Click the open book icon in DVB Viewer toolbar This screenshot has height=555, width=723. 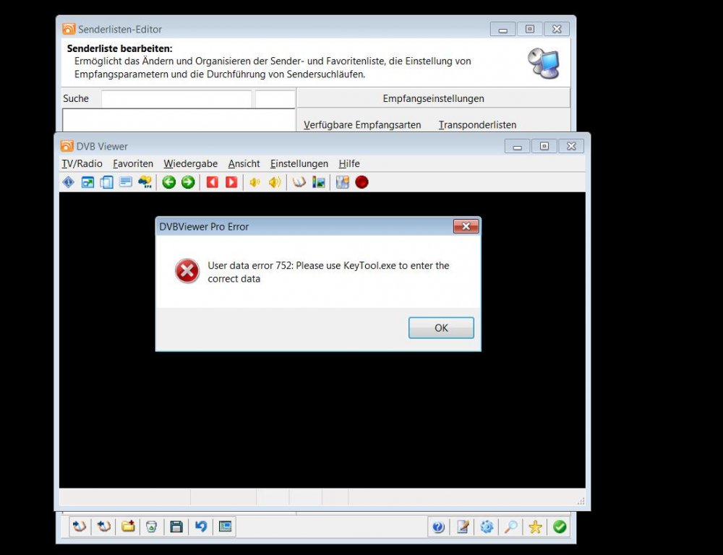(x=299, y=182)
